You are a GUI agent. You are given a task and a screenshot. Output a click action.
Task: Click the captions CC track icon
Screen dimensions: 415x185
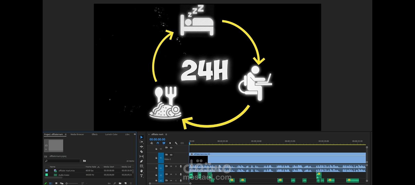pyautogui.click(x=182, y=143)
